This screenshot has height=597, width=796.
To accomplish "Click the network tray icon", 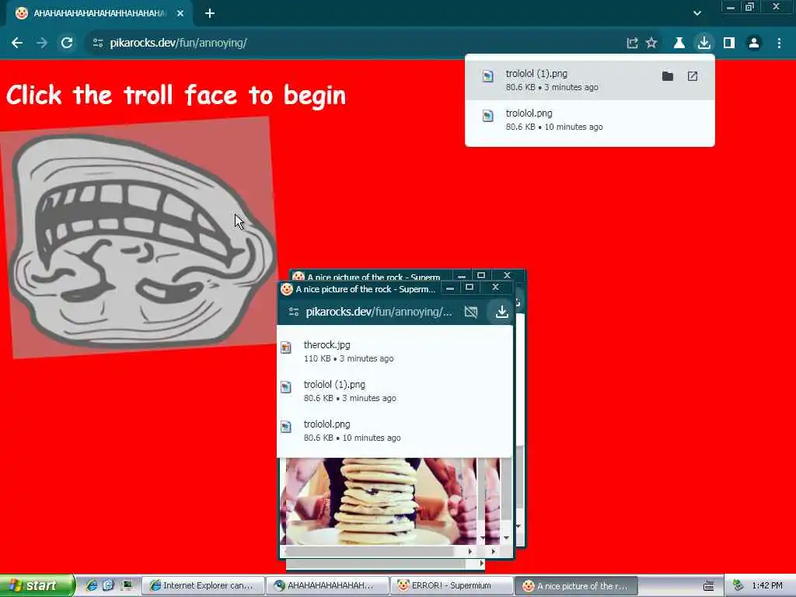I will click(x=738, y=585).
